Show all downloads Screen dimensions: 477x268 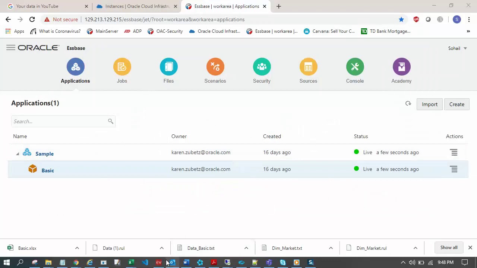pos(449,248)
